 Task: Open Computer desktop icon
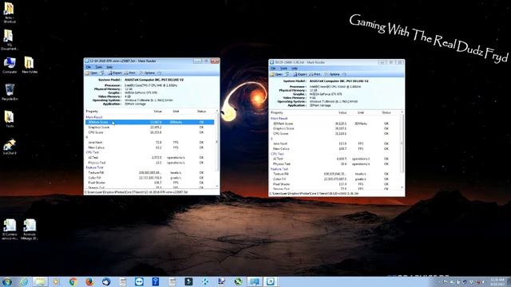[x=10, y=65]
